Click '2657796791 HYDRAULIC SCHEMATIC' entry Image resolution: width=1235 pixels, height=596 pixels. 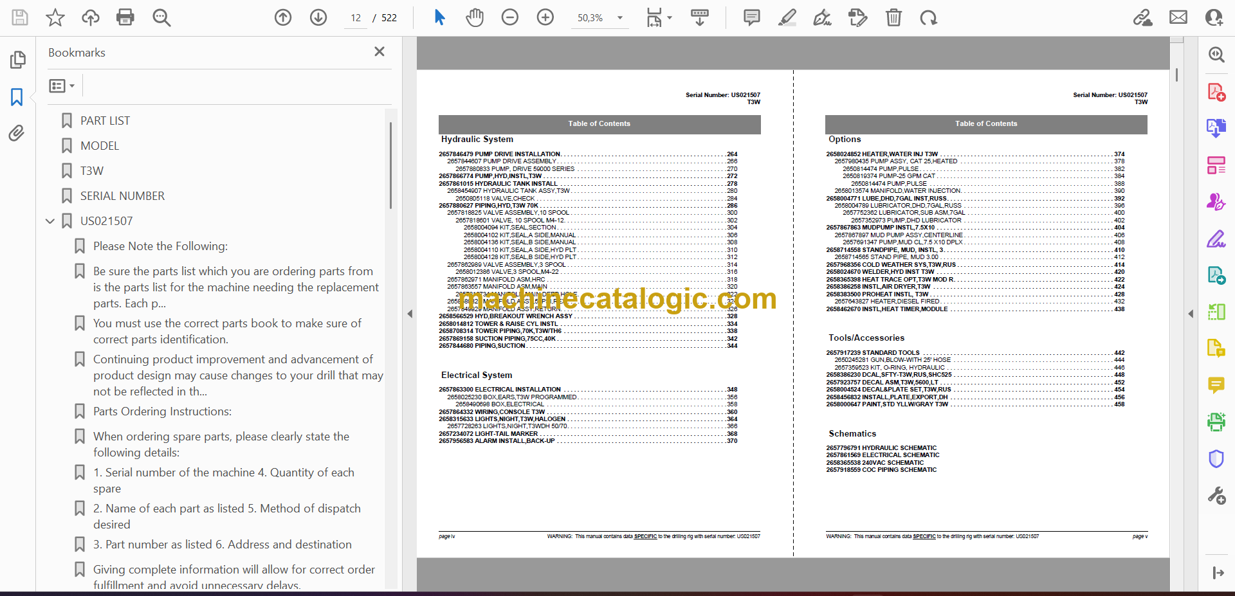click(x=881, y=448)
